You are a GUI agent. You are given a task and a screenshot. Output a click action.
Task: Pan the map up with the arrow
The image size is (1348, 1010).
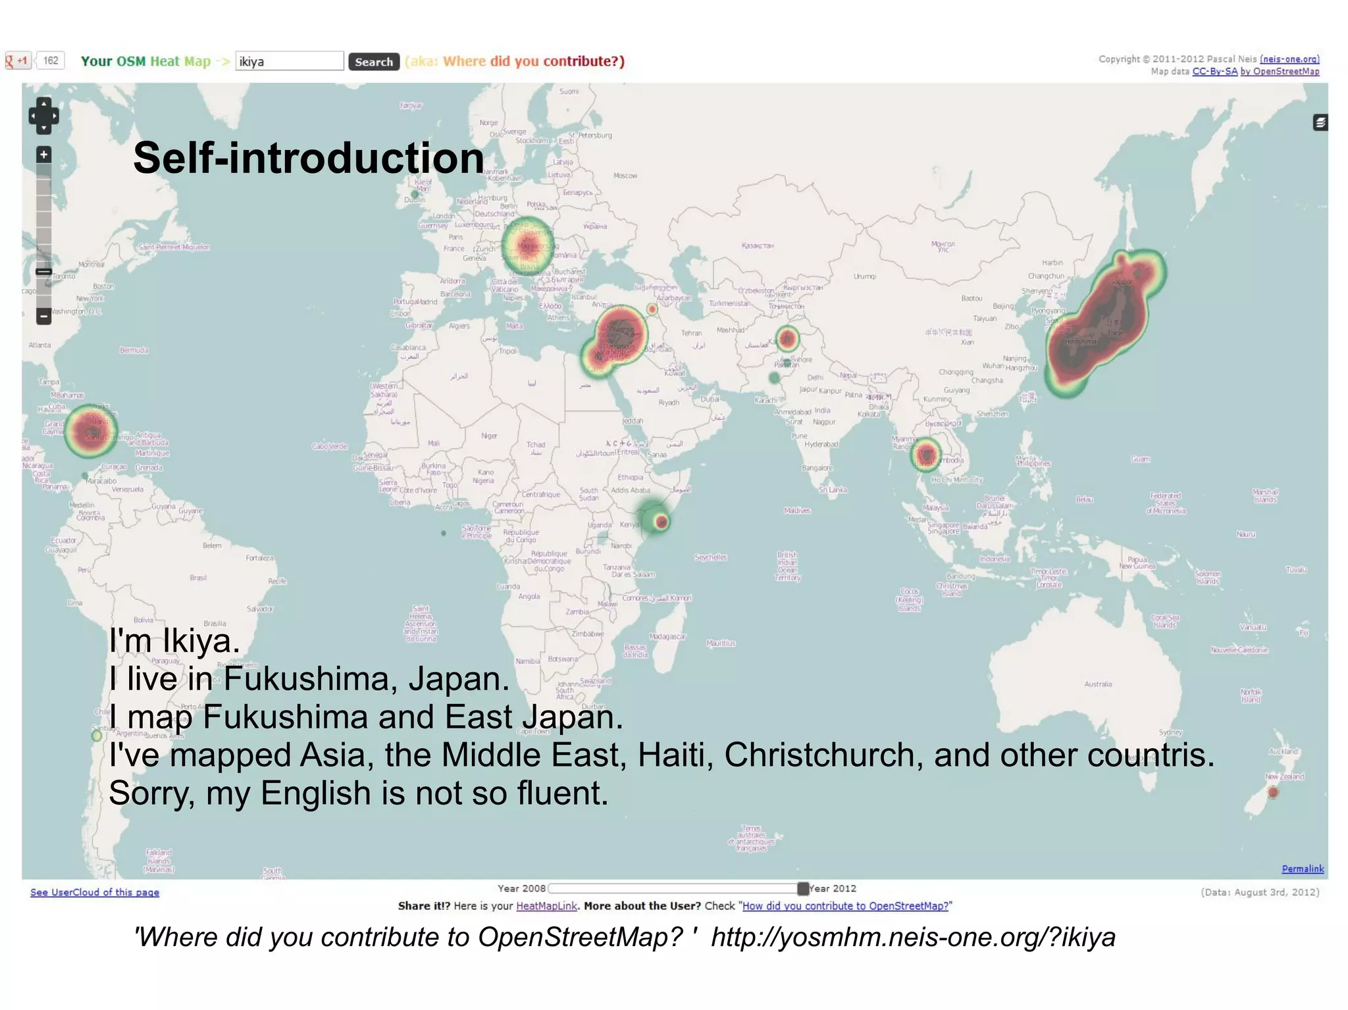(43, 104)
